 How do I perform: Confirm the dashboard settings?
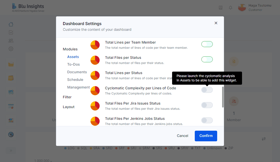[206, 136]
